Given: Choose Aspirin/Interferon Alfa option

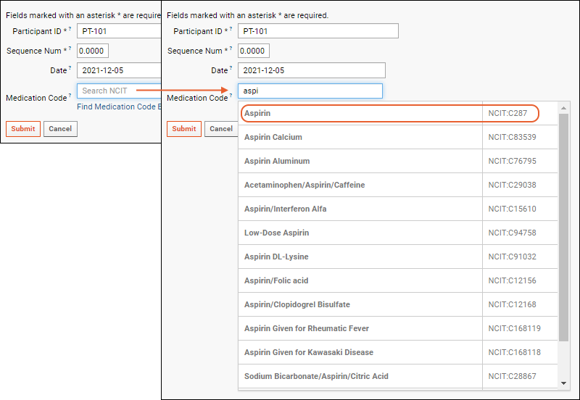Looking at the screenshot, I should coord(397,209).
